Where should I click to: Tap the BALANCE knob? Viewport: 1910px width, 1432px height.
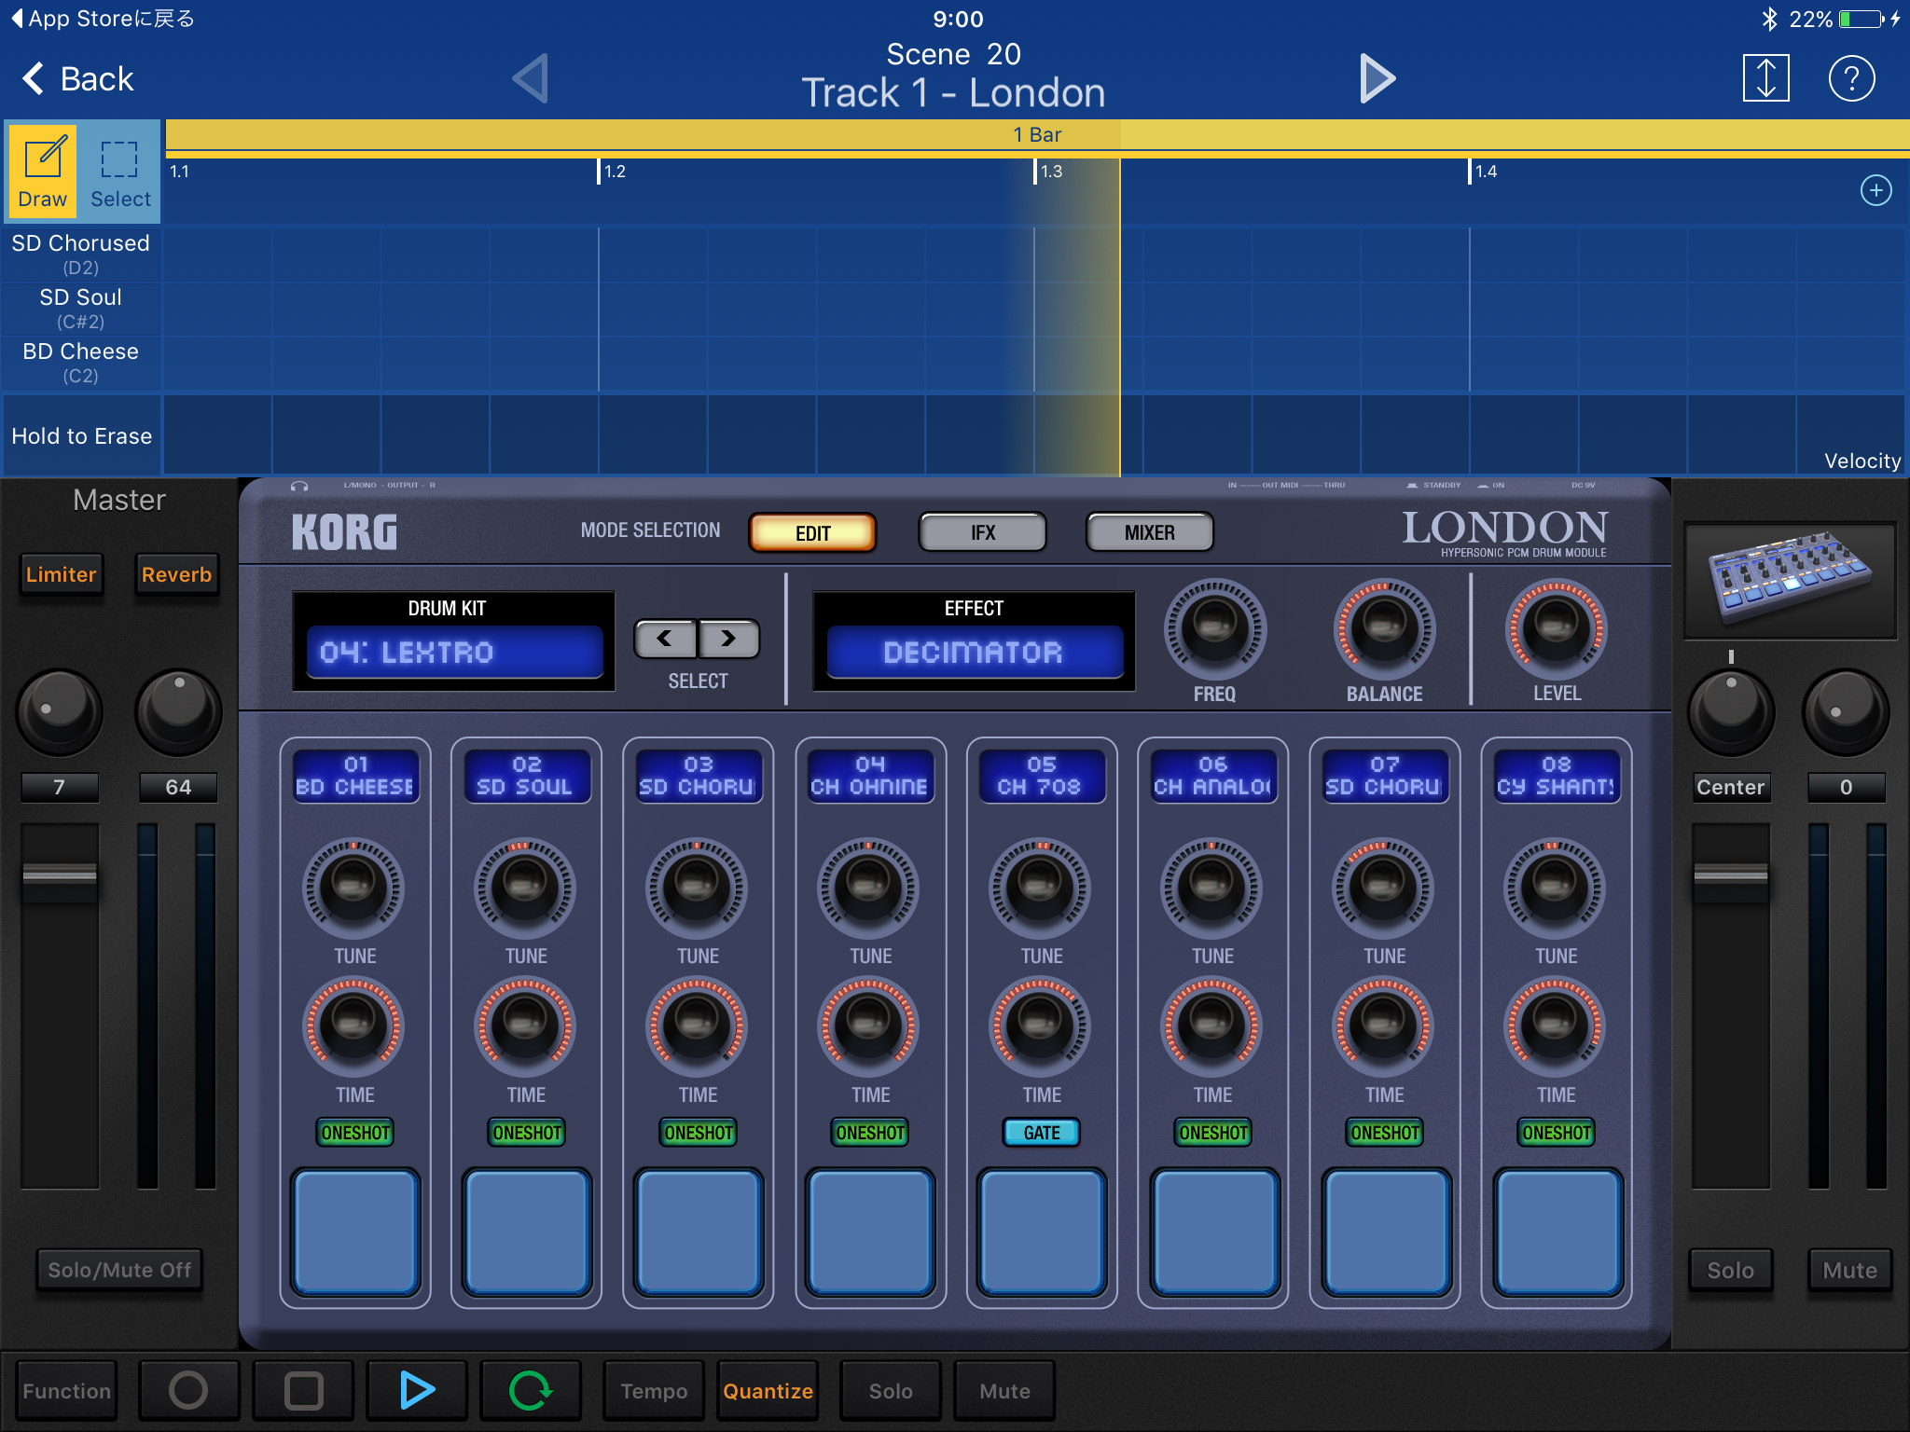pyautogui.click(x=1384, y=628)
